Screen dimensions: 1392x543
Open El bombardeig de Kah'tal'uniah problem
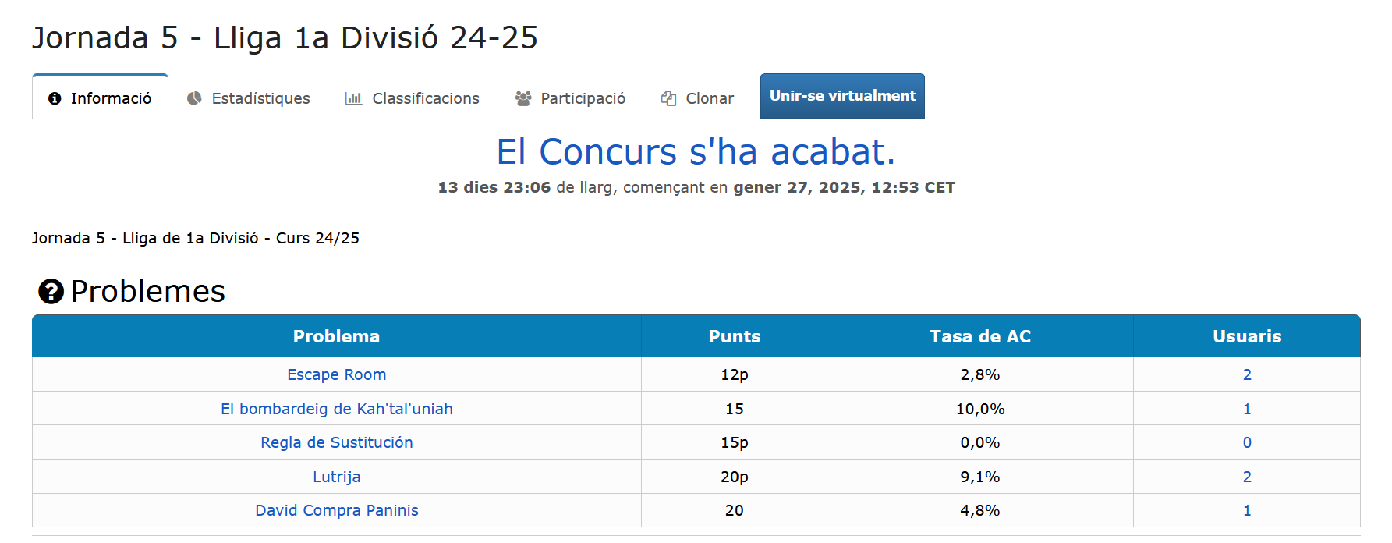337,409
